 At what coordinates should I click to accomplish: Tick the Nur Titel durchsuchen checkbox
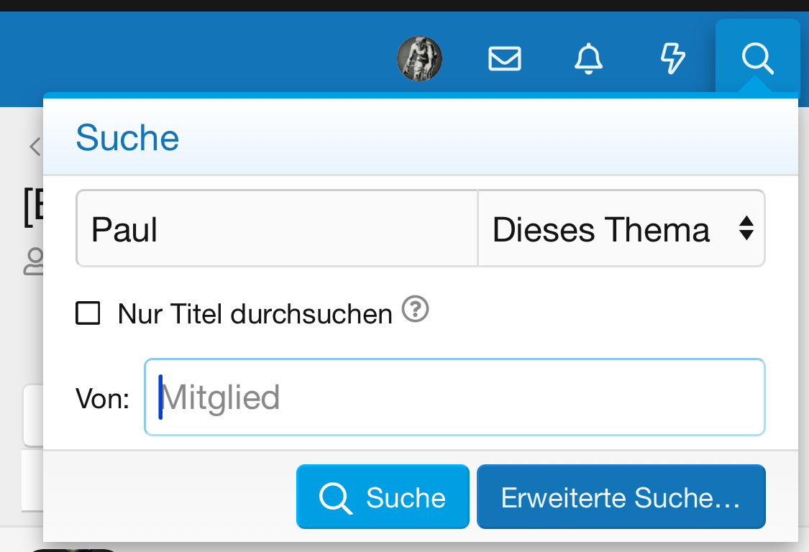[x=88, y=314]
